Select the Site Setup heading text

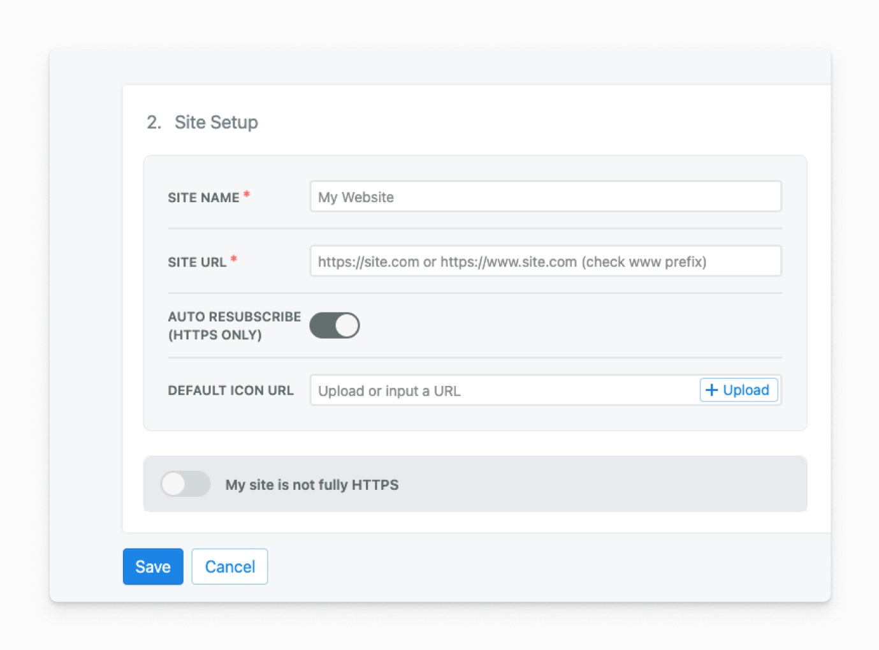pyautogui.click(x=216, y=122)
